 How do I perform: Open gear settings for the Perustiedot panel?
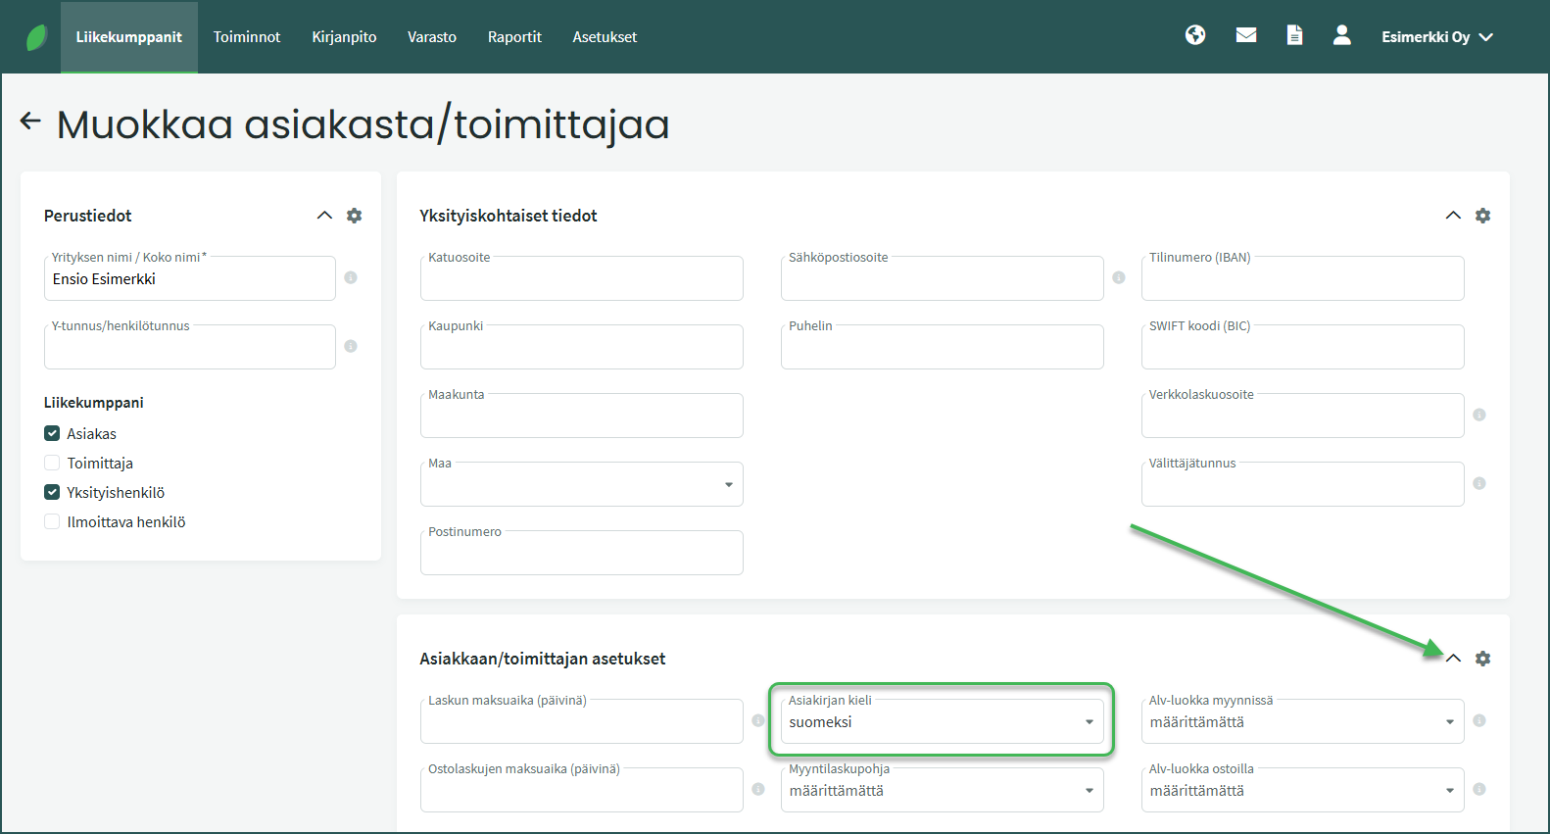point(355,216)
